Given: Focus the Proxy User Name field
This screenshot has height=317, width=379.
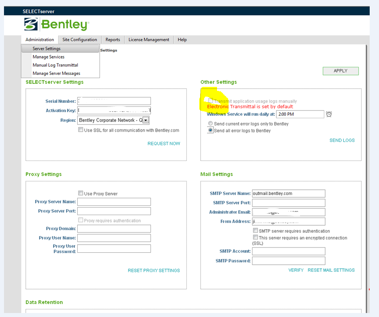Looking at the screenshot, I should 114,238.
